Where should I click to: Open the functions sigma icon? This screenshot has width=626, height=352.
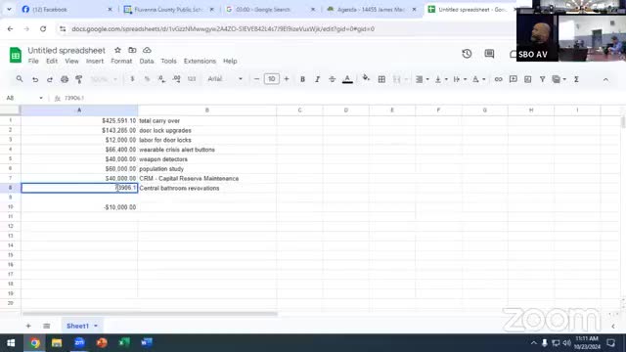pyautogui.click(x=576, y=79)
